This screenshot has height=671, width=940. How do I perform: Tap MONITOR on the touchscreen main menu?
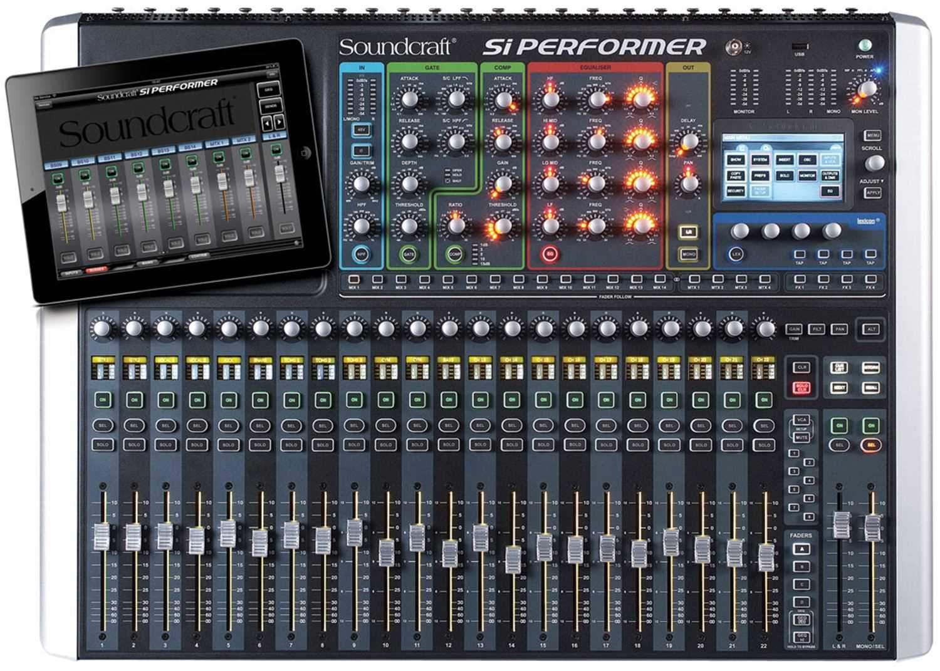coord(807,176)
